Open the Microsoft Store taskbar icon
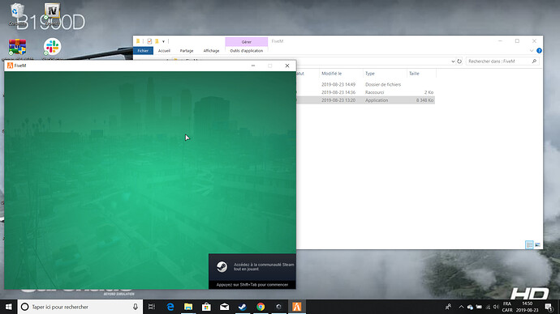The width and height of the screenshot is (560, 314). click(206, 307)
